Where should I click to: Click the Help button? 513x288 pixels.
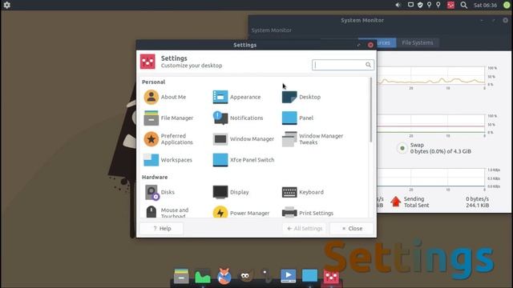point(162,229)
